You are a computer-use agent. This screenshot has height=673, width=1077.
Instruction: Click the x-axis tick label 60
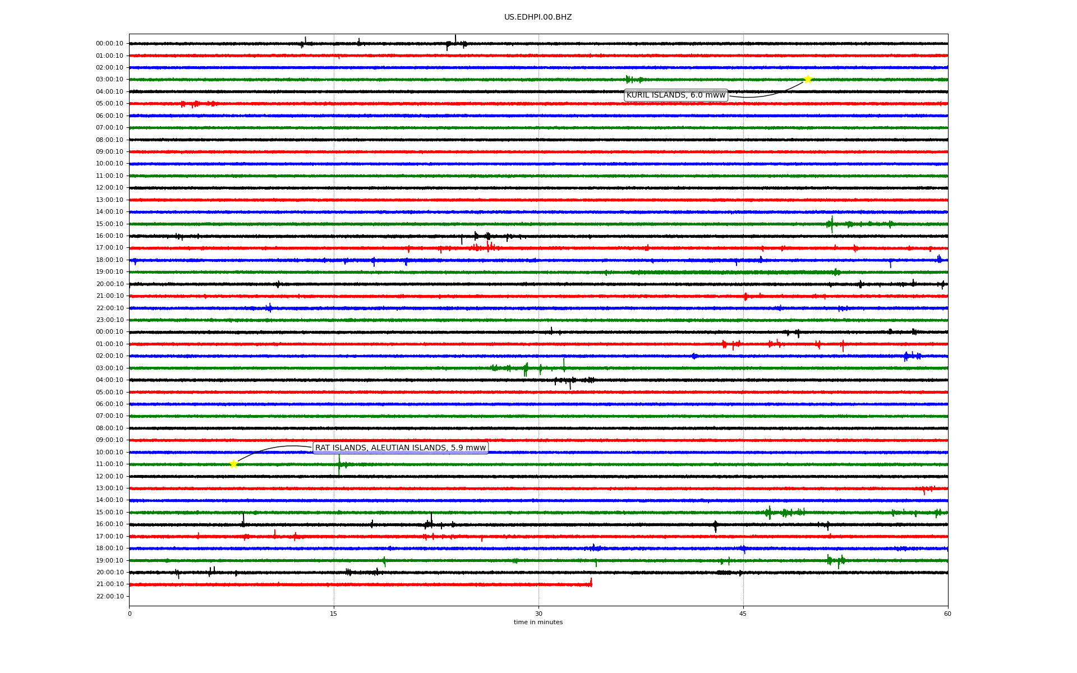(x=947, y=614)
